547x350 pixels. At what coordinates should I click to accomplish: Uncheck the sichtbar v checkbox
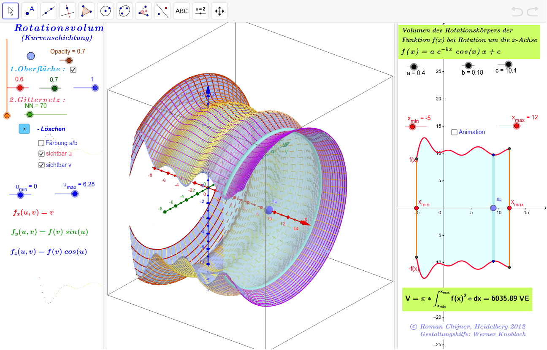point(41,165)
